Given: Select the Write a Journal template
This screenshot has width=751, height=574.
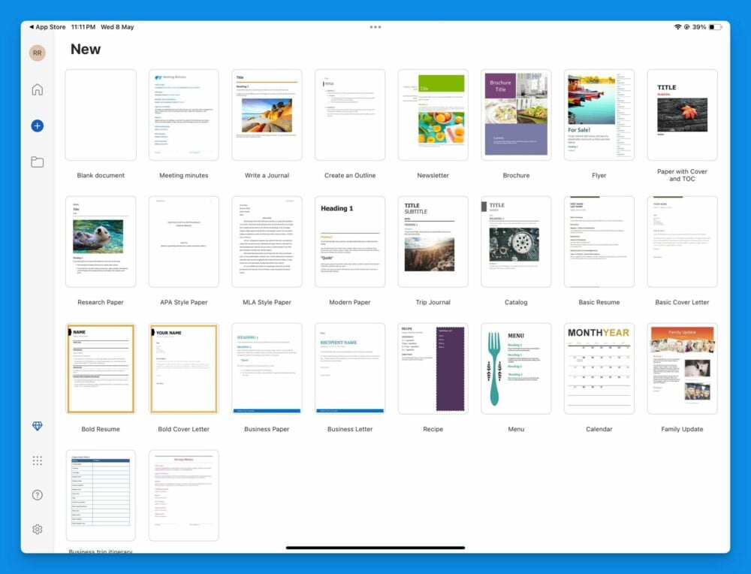Looking at the screenshot, I should pyautogui.click(x=267, y=115).
